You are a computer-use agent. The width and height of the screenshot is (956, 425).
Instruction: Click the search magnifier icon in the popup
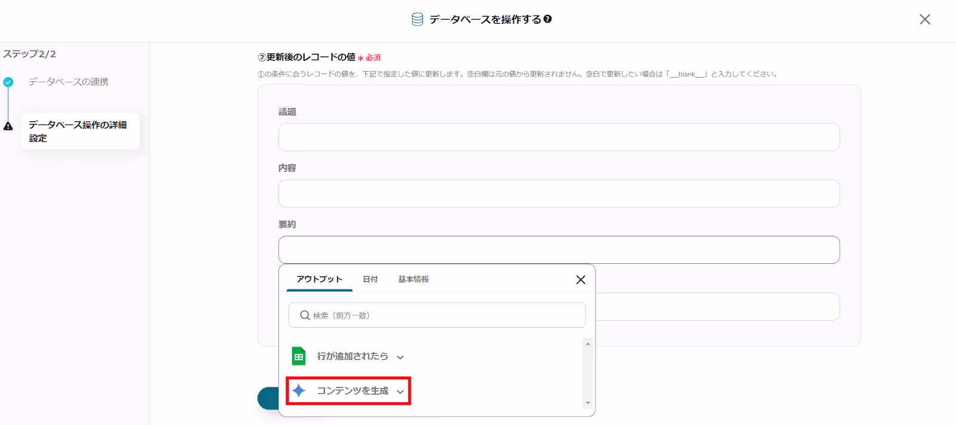(x=305, y=315)
